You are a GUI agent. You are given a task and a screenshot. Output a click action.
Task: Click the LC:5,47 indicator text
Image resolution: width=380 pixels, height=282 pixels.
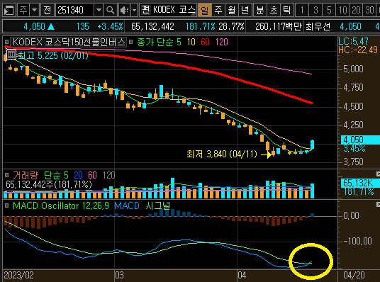(x=353, y=41)
